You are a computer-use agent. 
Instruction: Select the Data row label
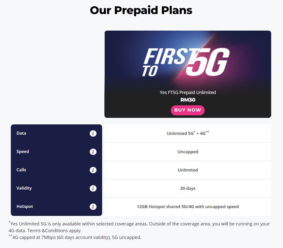[21, 133]
